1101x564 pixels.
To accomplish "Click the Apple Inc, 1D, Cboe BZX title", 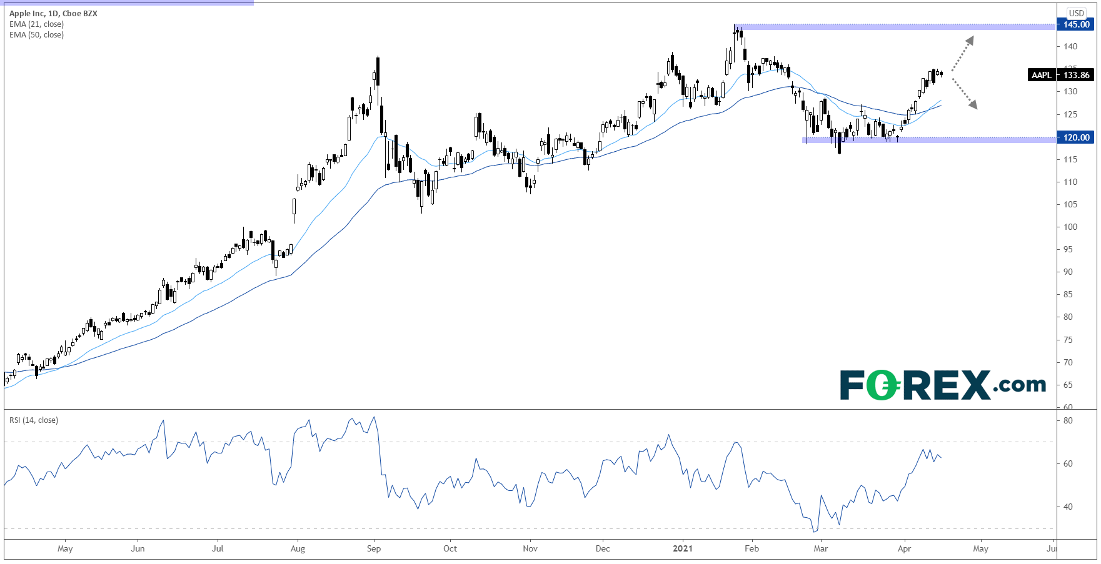I will (x=53, y=13).
